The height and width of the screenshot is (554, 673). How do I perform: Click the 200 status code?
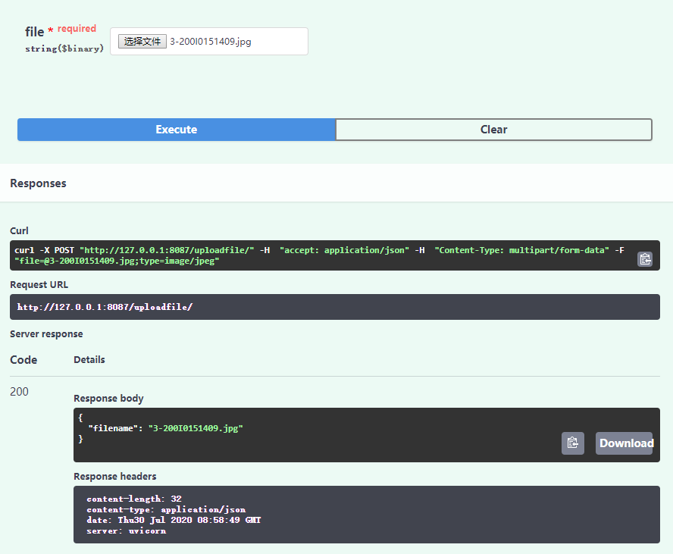18,391
